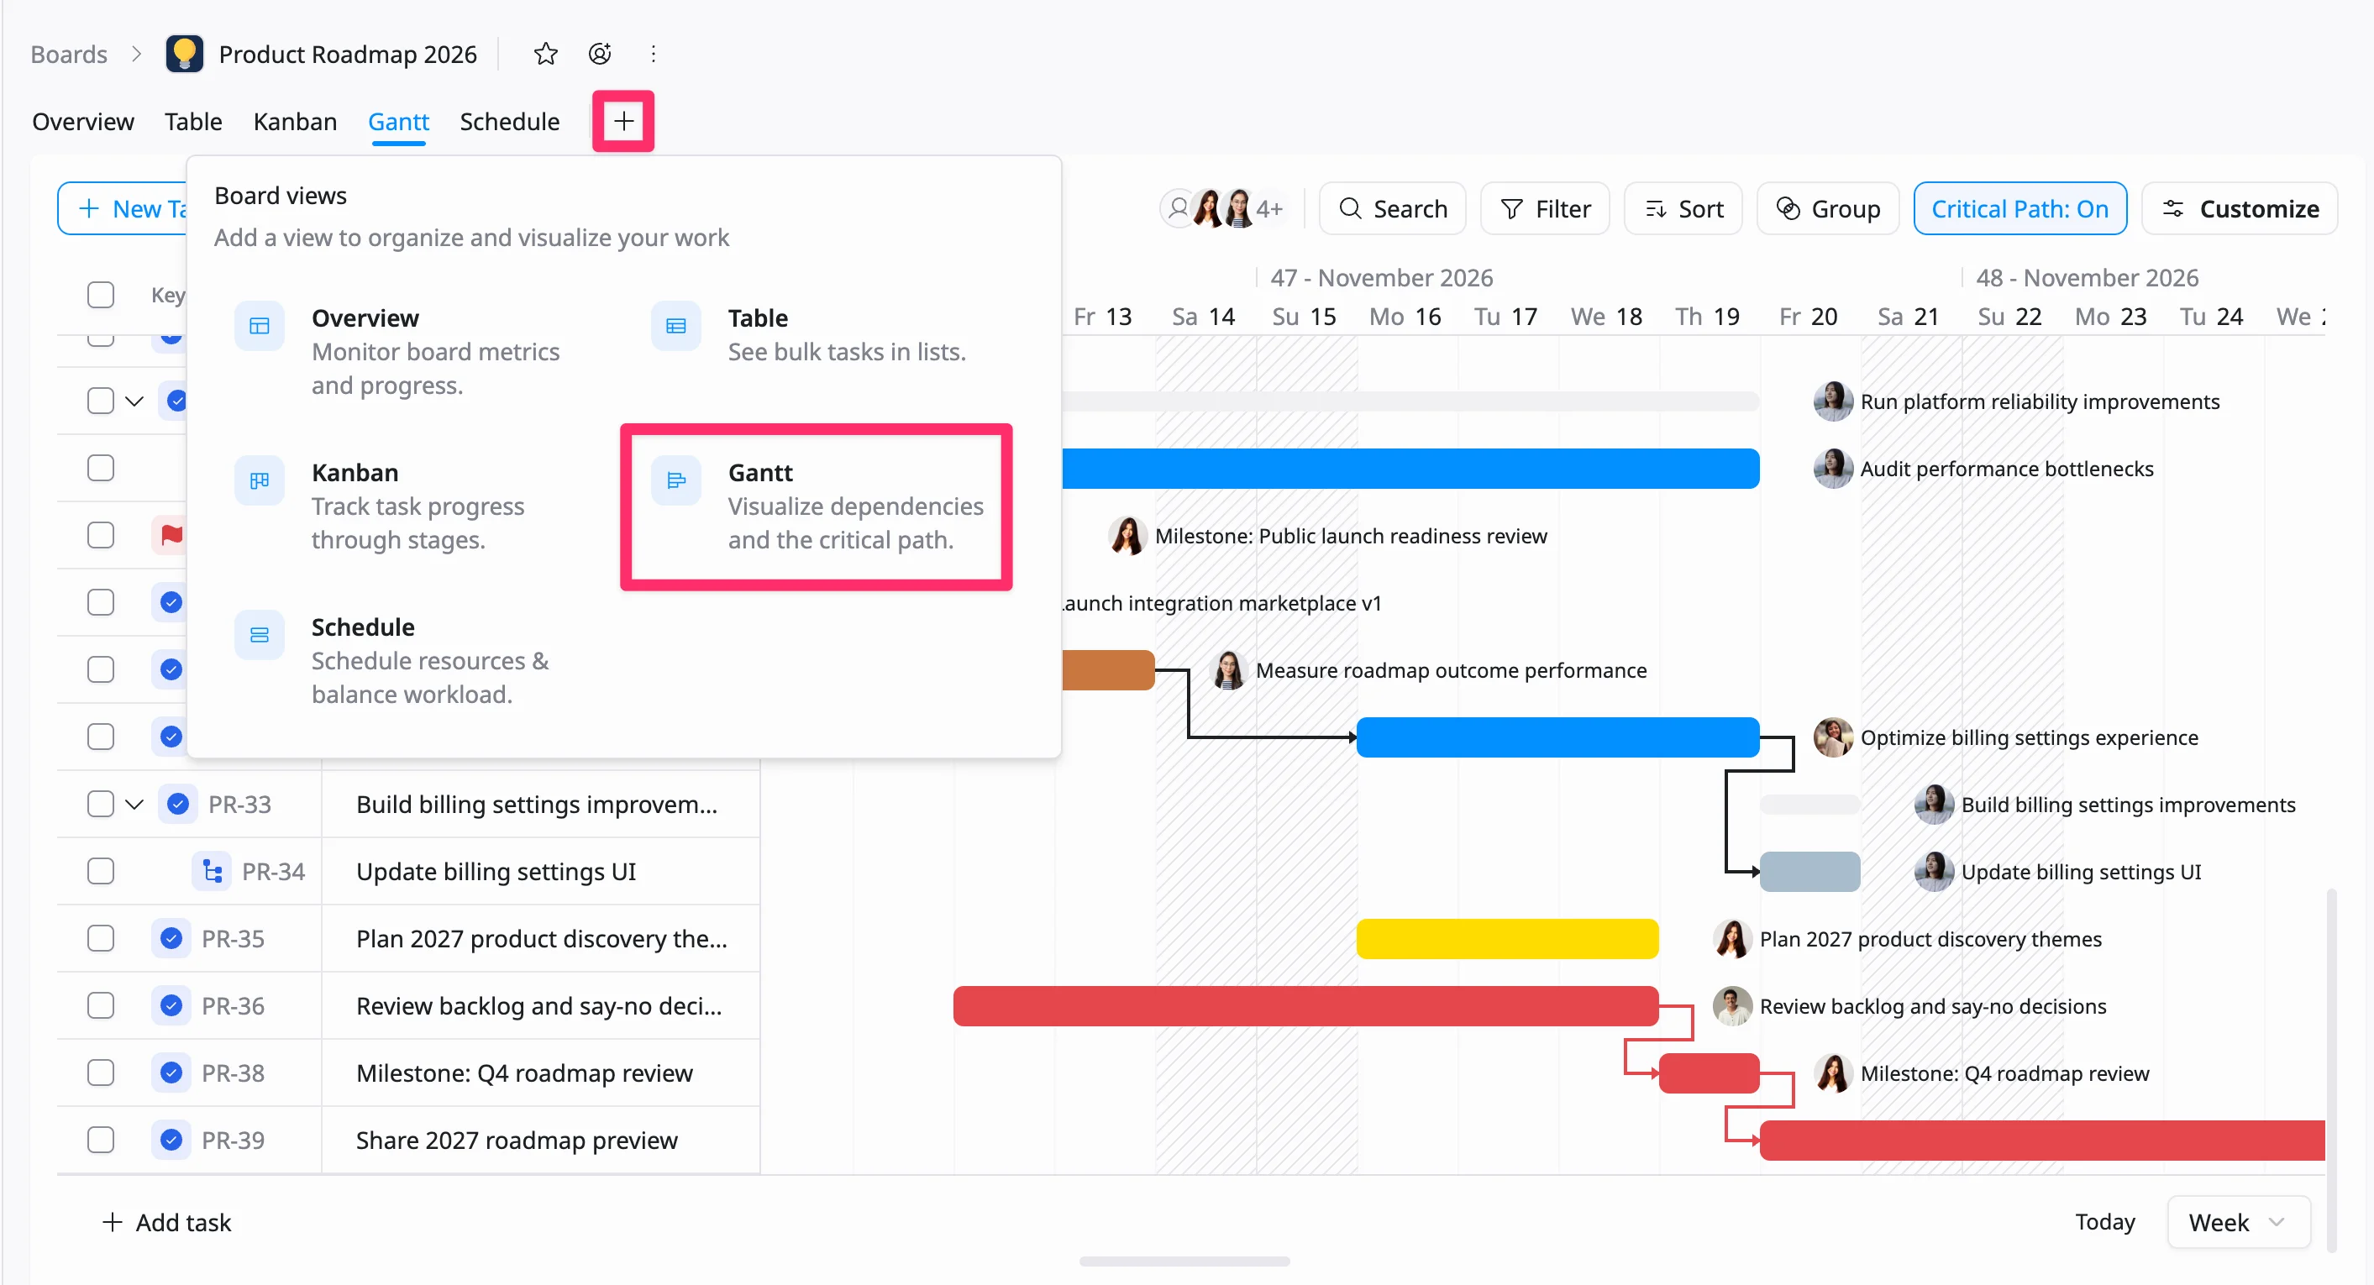
Task: Select the Table icon in Board views
Action: 676,326
